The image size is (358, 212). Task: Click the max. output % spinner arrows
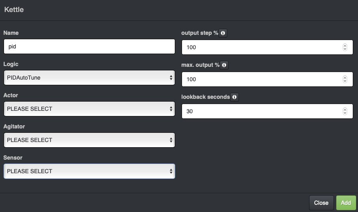pyautogui.click(x=345, y=79)
